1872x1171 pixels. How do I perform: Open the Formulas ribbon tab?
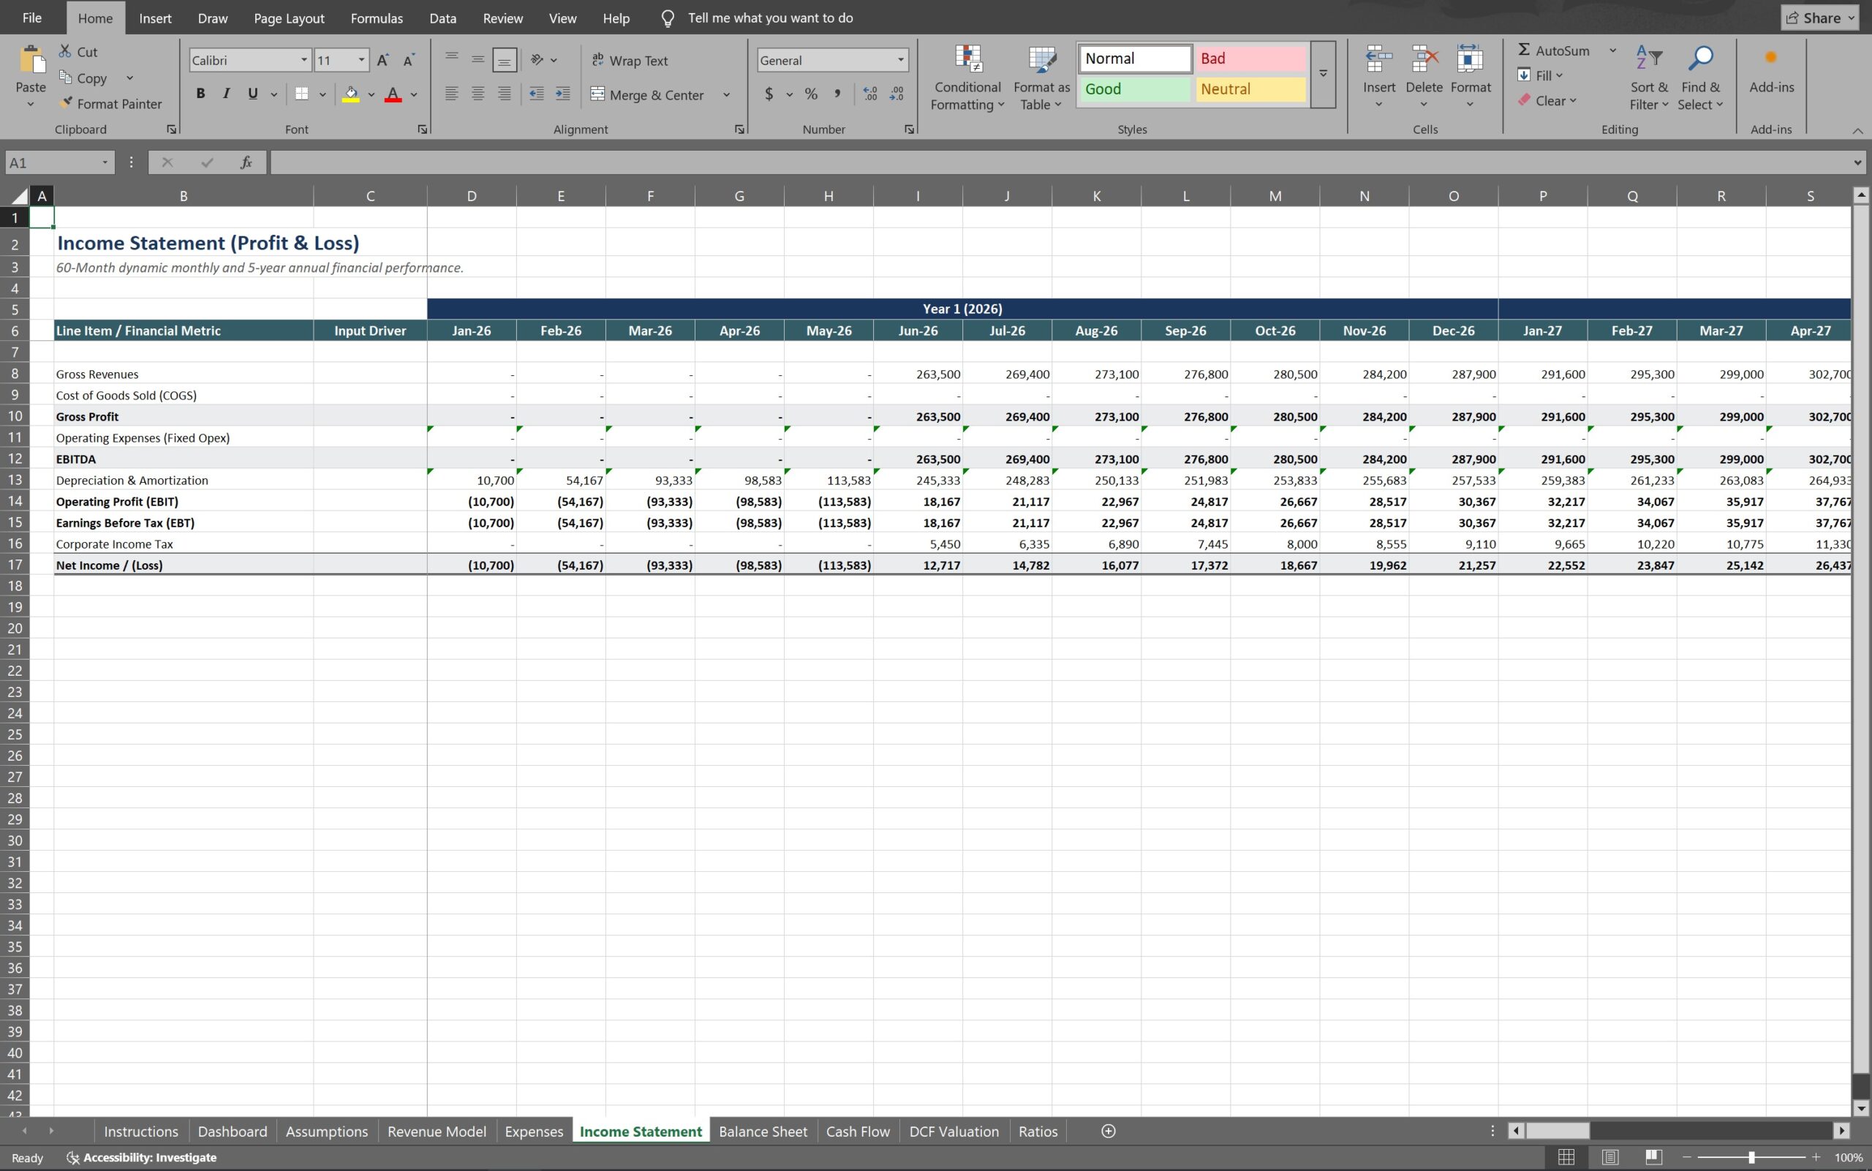click(377, 18)
